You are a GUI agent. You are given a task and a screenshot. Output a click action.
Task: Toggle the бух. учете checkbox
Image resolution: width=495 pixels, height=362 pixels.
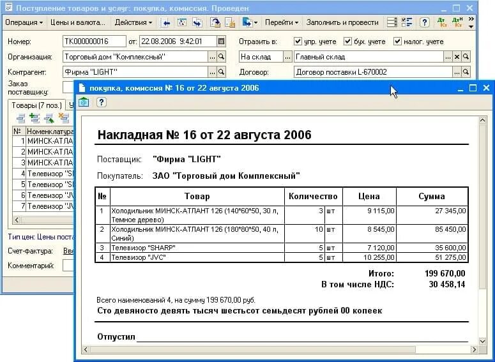pyautogui.click(x=347, y=41)
